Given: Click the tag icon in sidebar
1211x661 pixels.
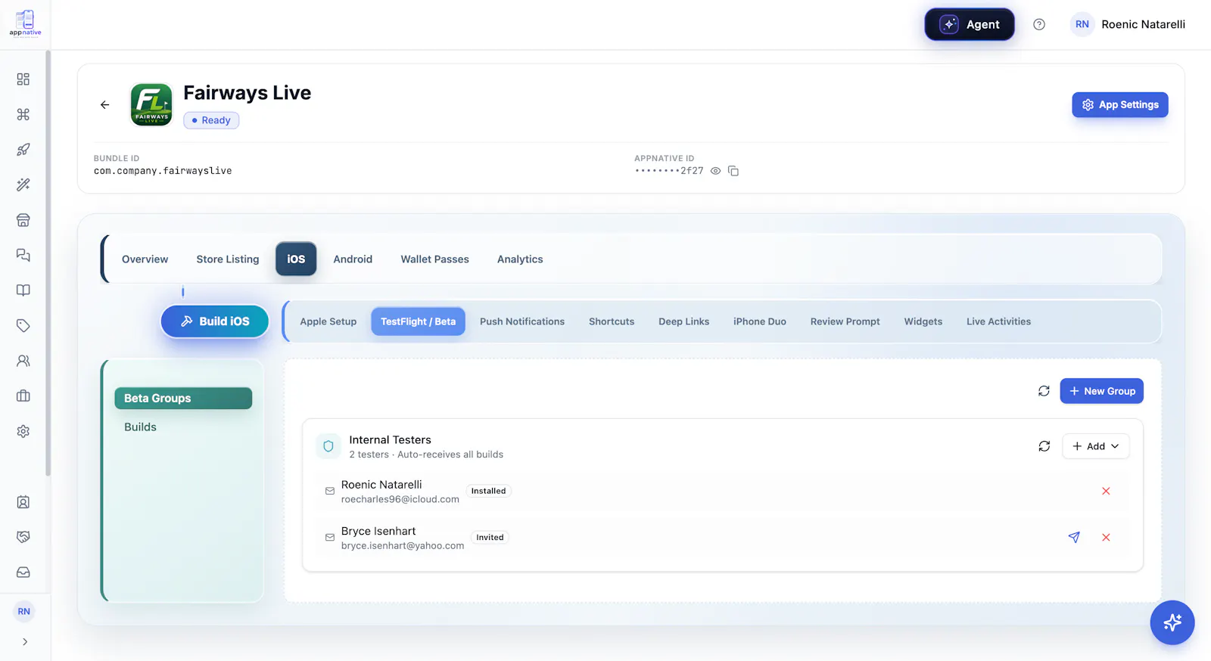Looking at the screenshot, I should (x=23, y=325).
